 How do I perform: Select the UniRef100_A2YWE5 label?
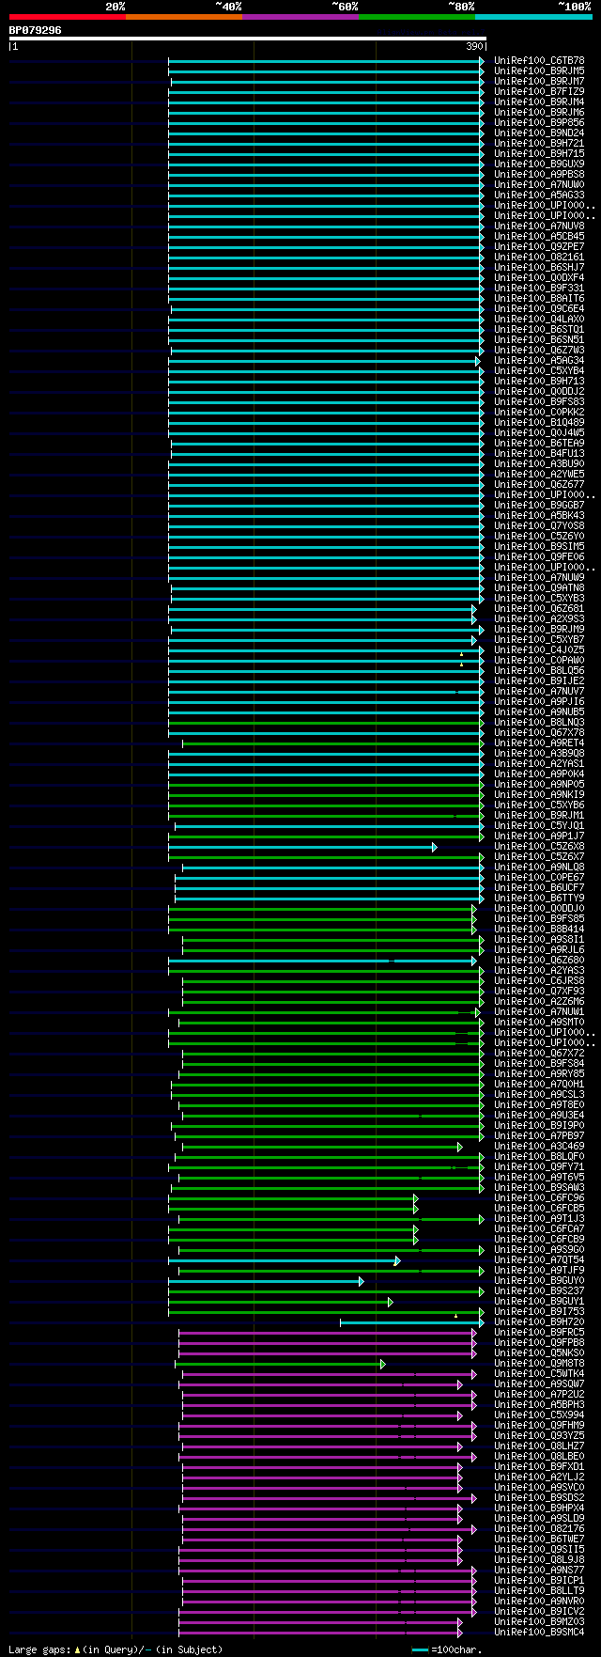539,474
